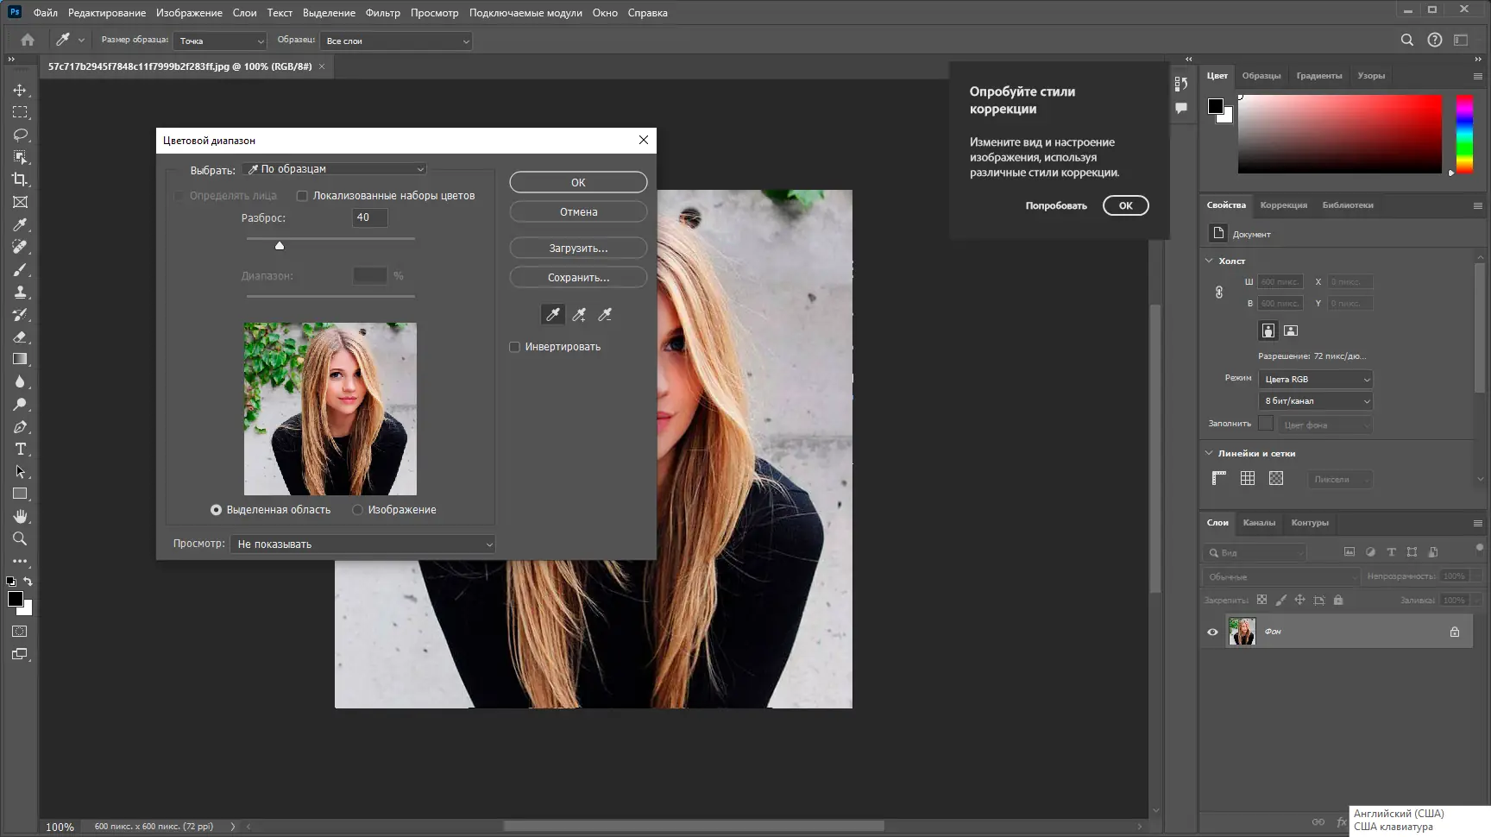
Task: Enable the Инвертировать checkbox
Action: click(x=515, y=347)
